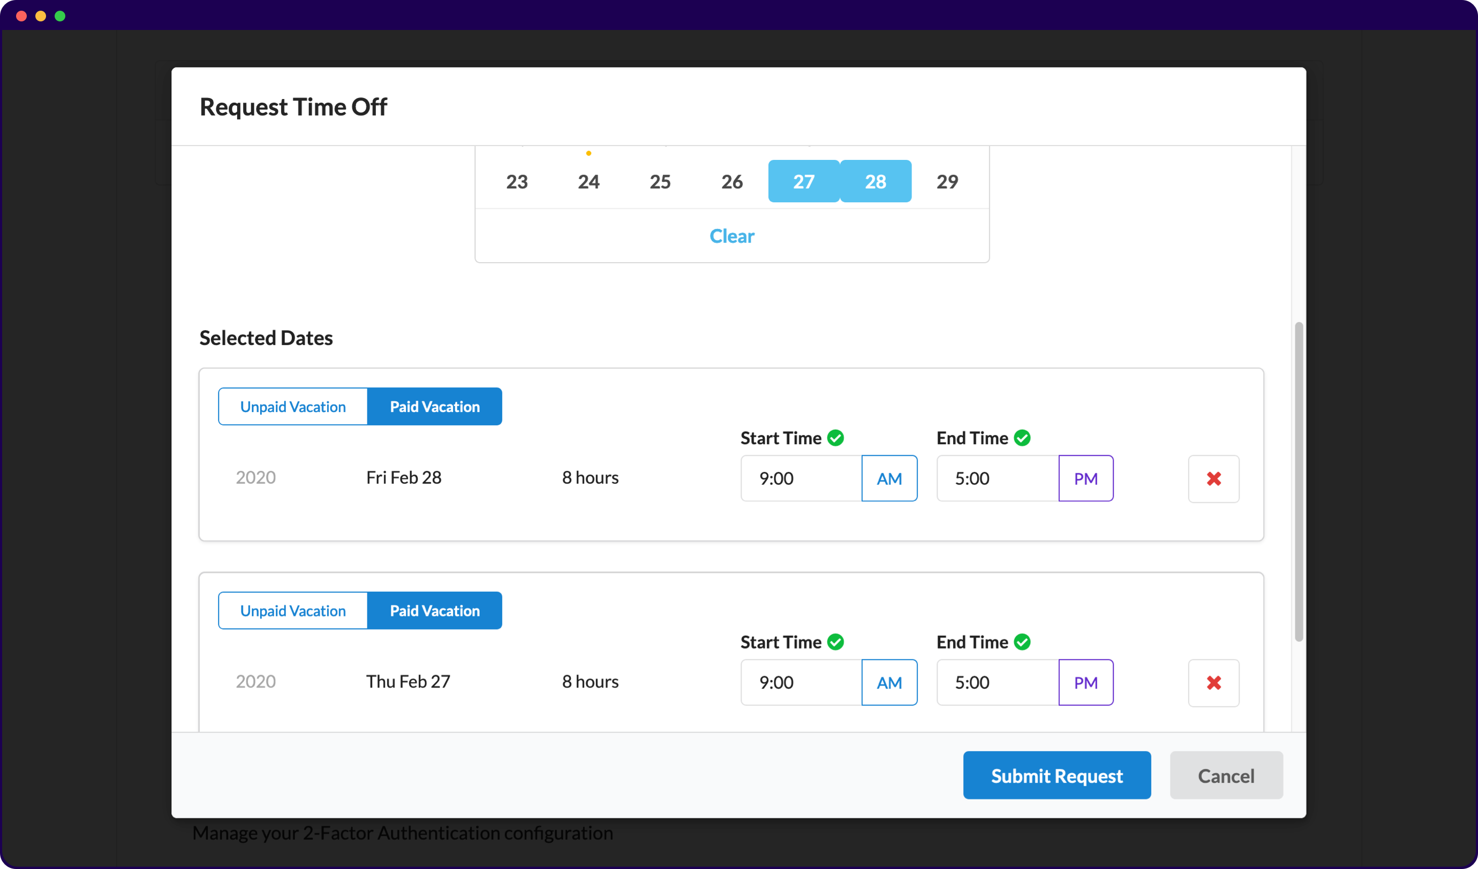Edit the 9:00 start time for Fri Feb 28
Screen dimensions: 1478x869
801,479
